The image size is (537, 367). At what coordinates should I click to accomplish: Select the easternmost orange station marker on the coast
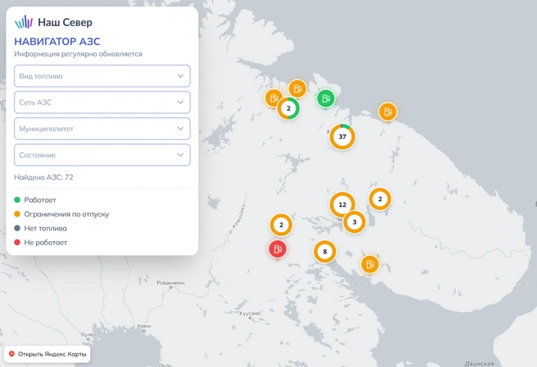point(388,111)
